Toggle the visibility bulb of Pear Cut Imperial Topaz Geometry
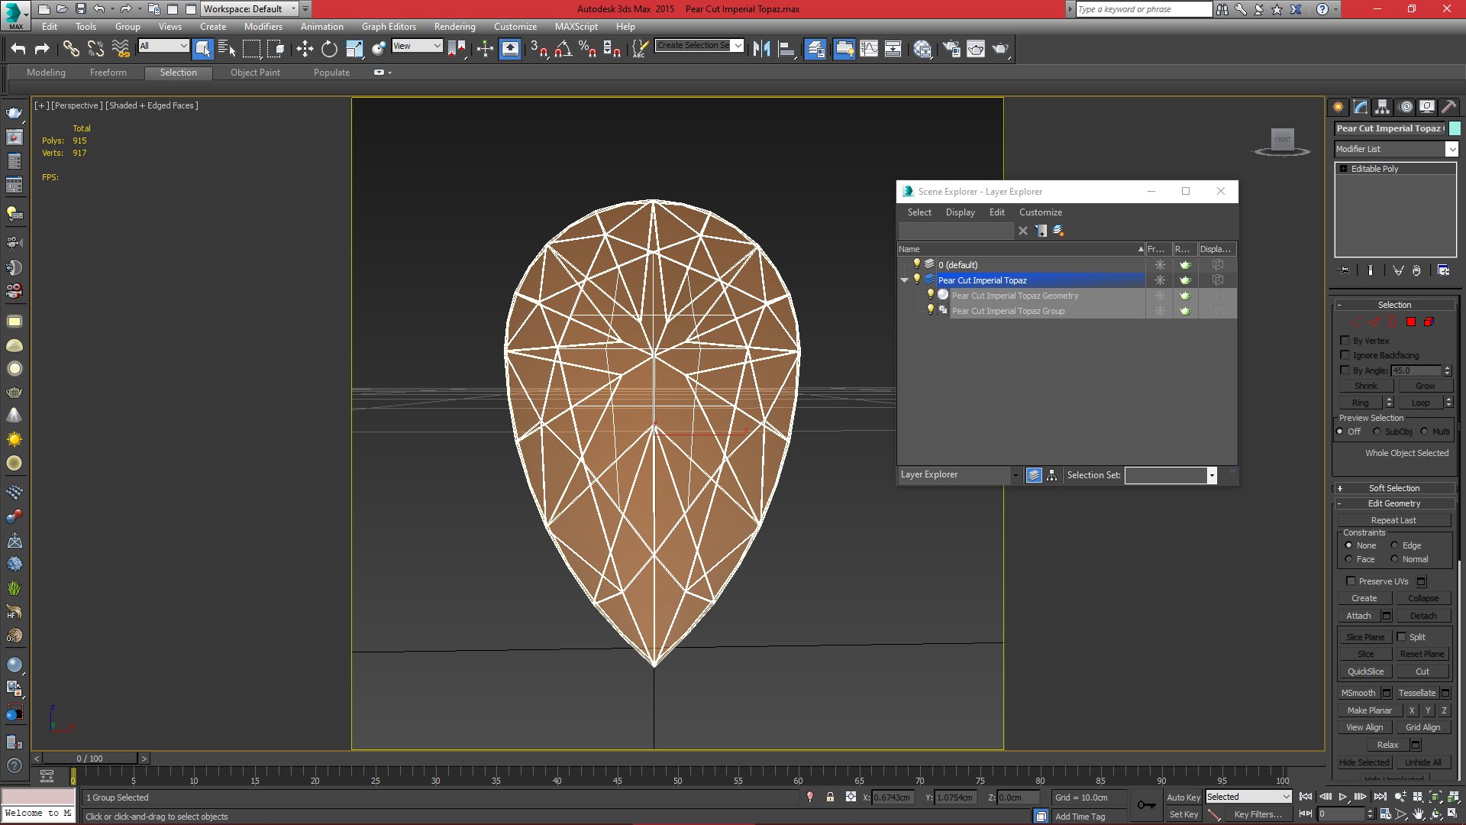 (930, 295)
